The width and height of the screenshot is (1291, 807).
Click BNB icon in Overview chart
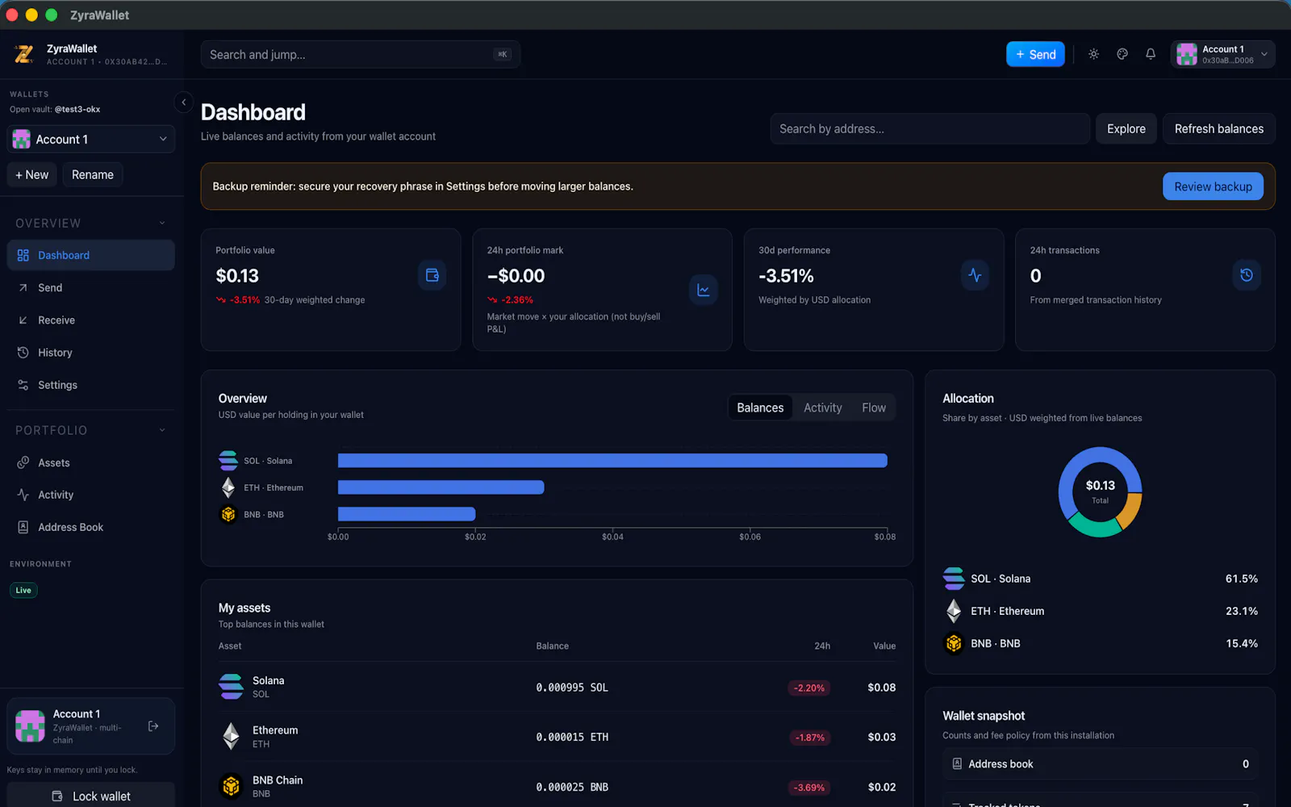pos(228,514)
